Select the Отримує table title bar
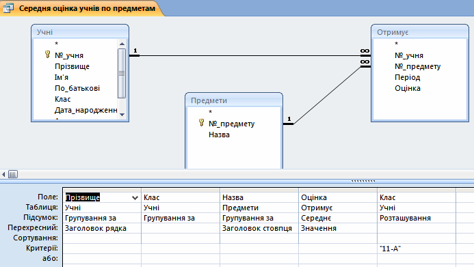Viewport: 474px width, 267px height. (420, 32)
